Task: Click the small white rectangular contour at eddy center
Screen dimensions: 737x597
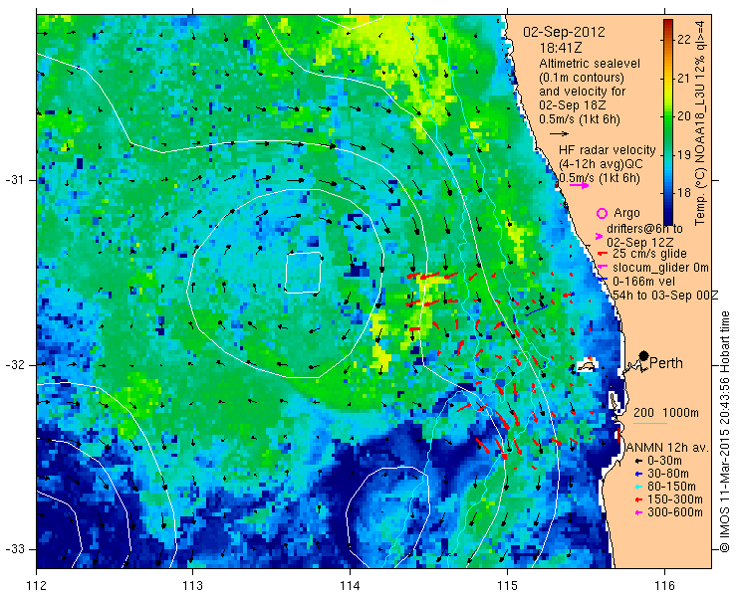Action: click(x=304, y=273)
